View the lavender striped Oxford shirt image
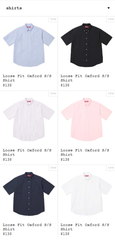The height and width of the screenshot is (240, 115). tap(29, 119)
